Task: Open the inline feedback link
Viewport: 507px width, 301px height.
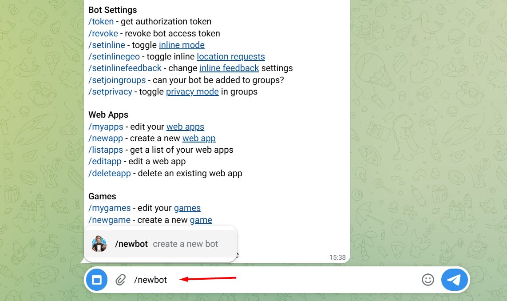Action: pos(229,68)
